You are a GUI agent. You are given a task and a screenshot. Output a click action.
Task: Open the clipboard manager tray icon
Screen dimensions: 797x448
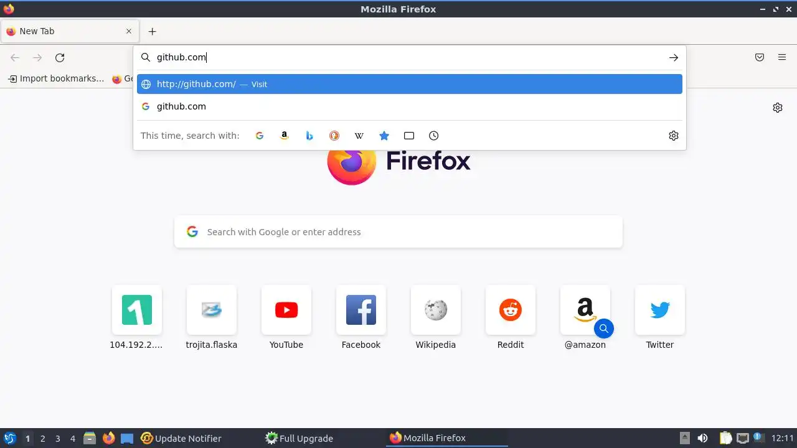click(725, 438)
